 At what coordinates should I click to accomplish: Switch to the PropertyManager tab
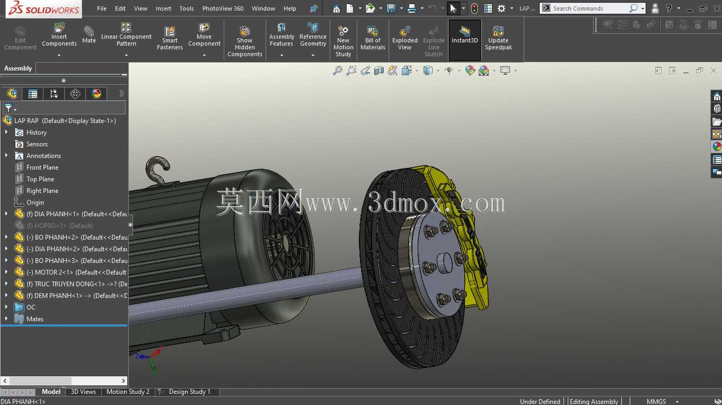tap(33, 94)
